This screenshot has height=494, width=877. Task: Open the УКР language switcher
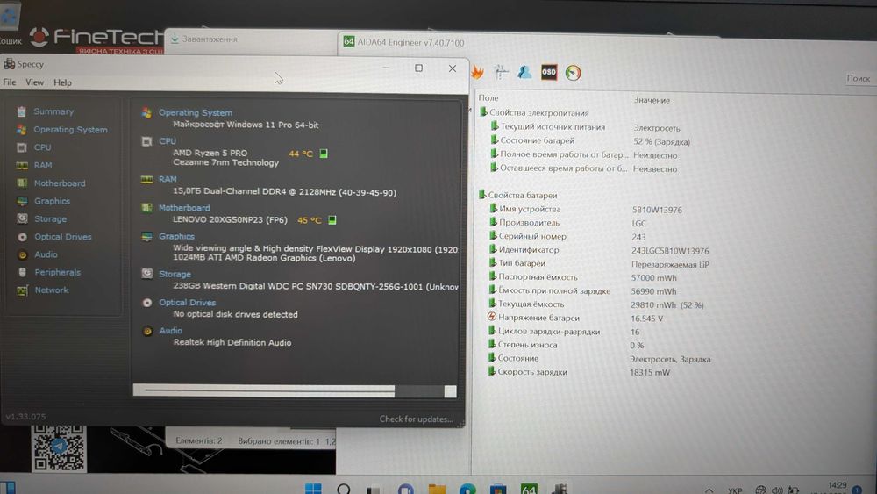coord(735,490)
